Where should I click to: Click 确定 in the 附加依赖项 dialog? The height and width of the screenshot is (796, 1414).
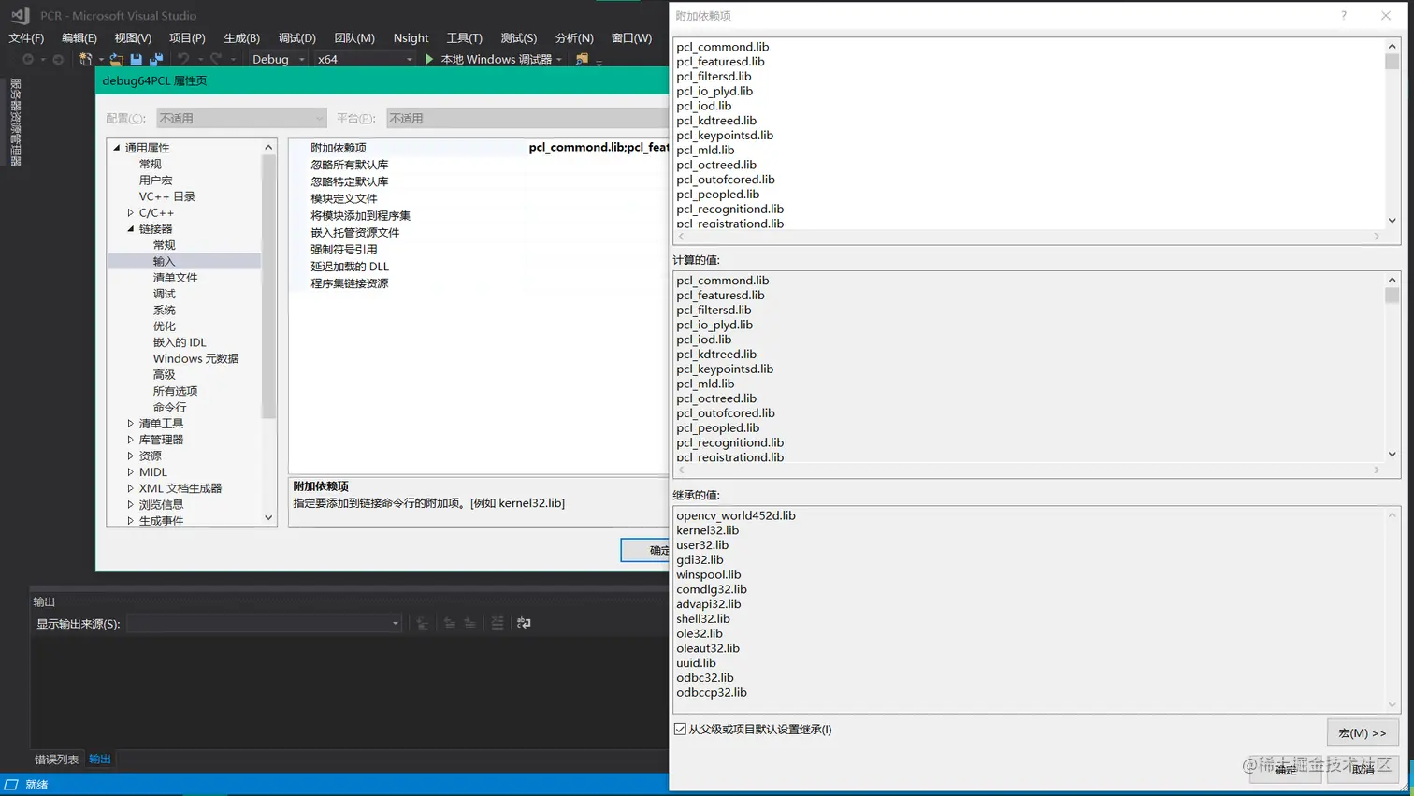point(1285,769)
